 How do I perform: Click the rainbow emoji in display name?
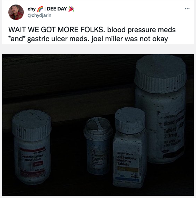[40, 9]
